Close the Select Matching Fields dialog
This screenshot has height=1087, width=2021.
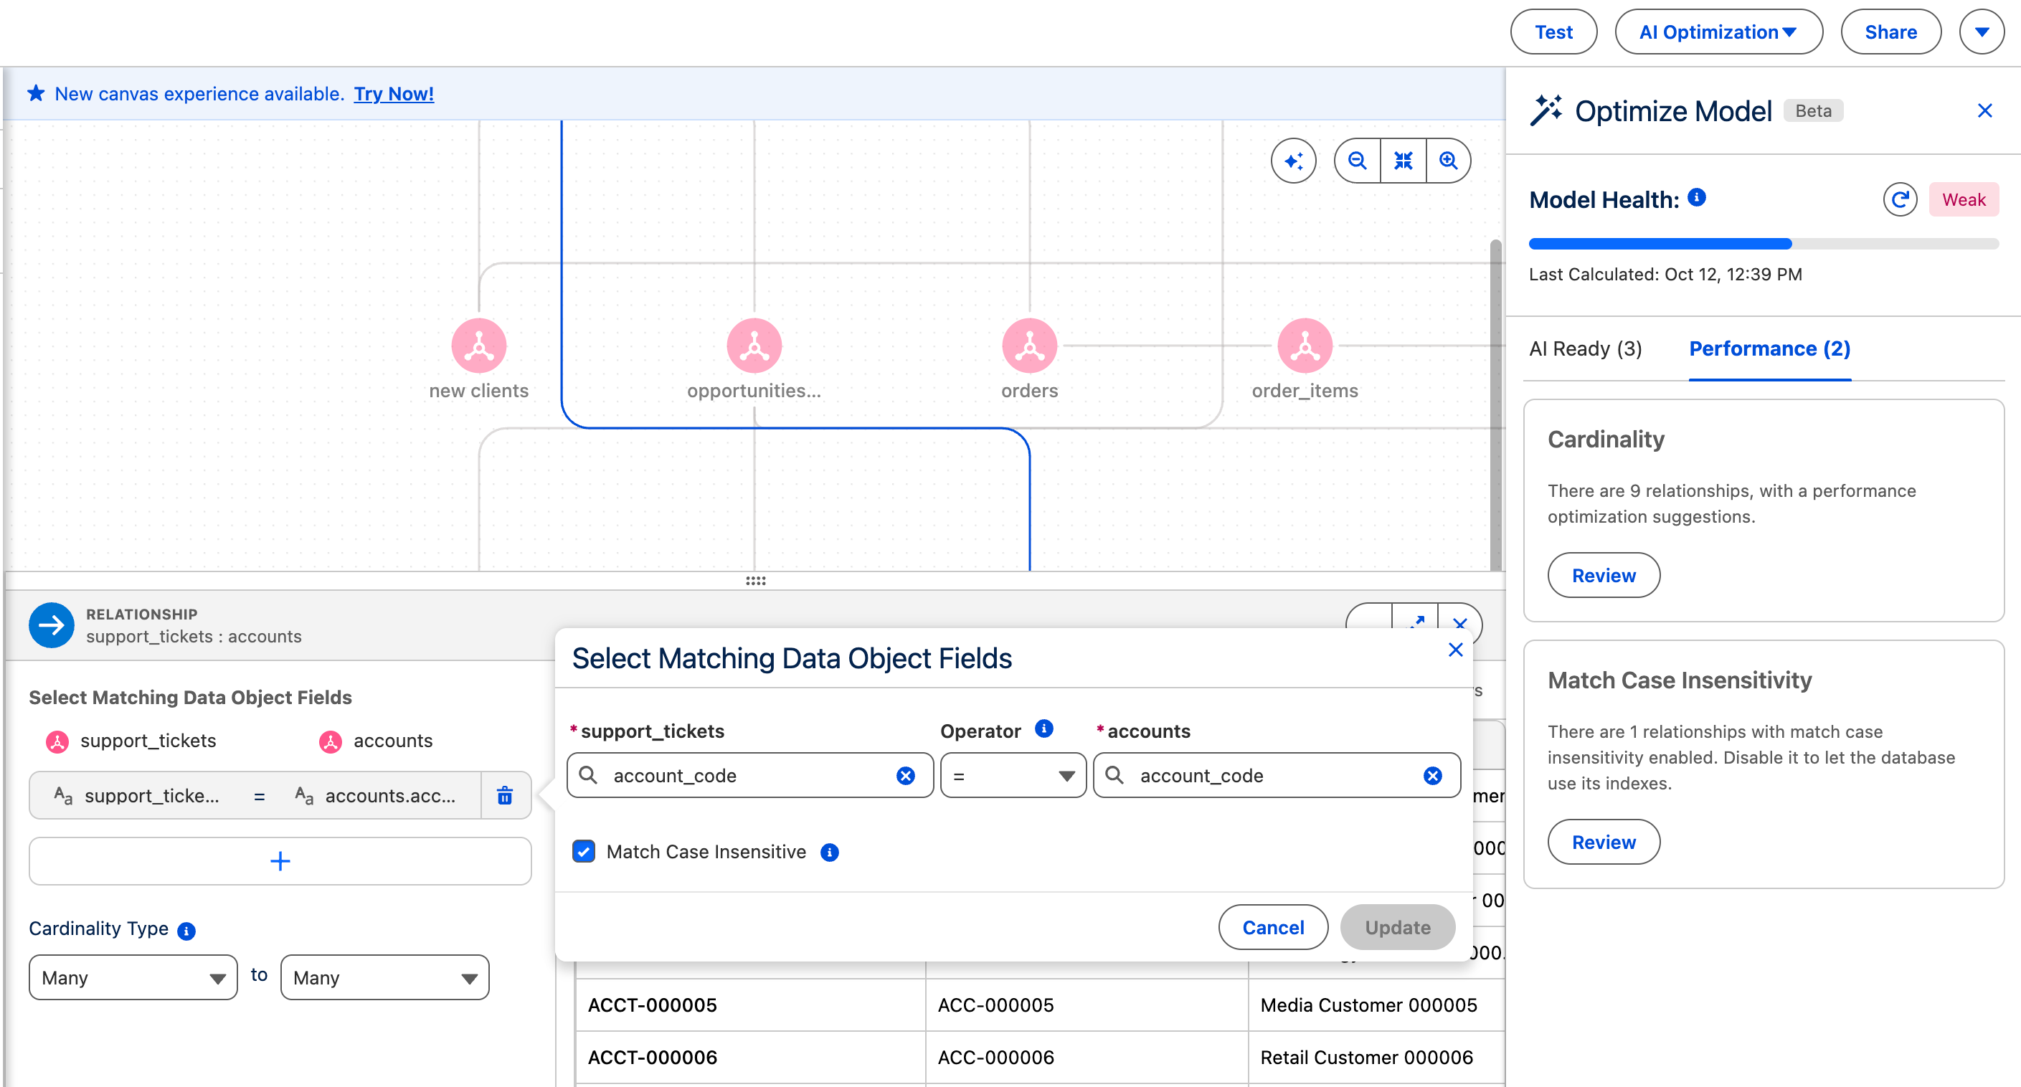pos(1455,650)
